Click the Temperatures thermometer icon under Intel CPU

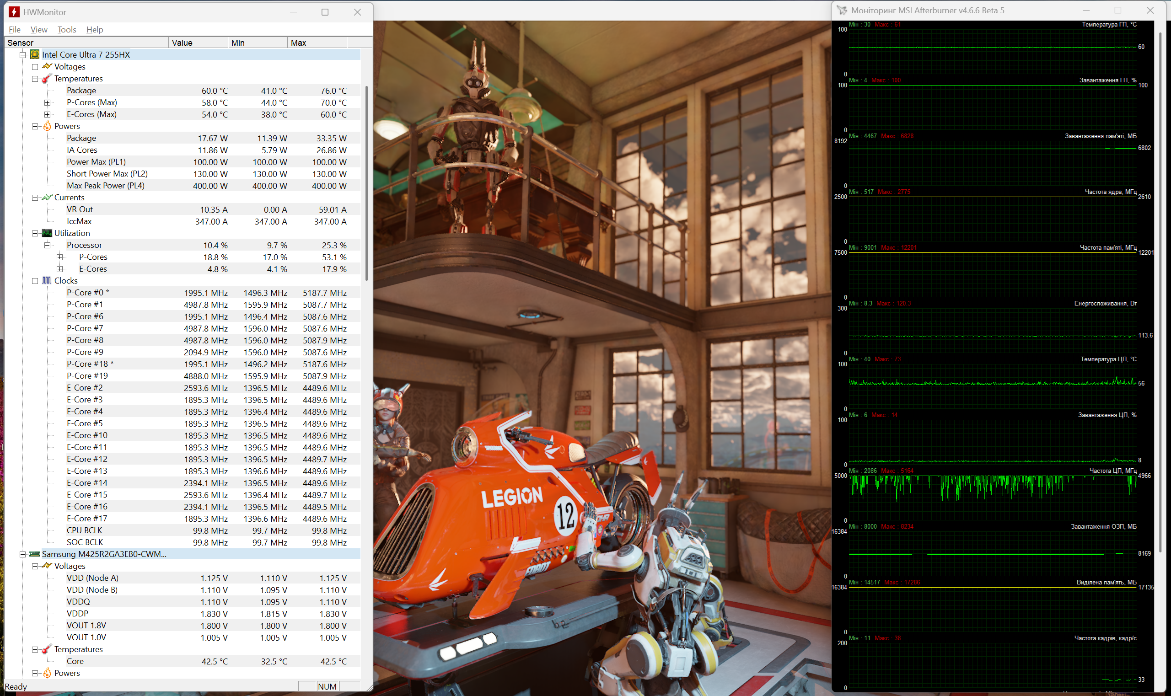(x=47, y=78)
